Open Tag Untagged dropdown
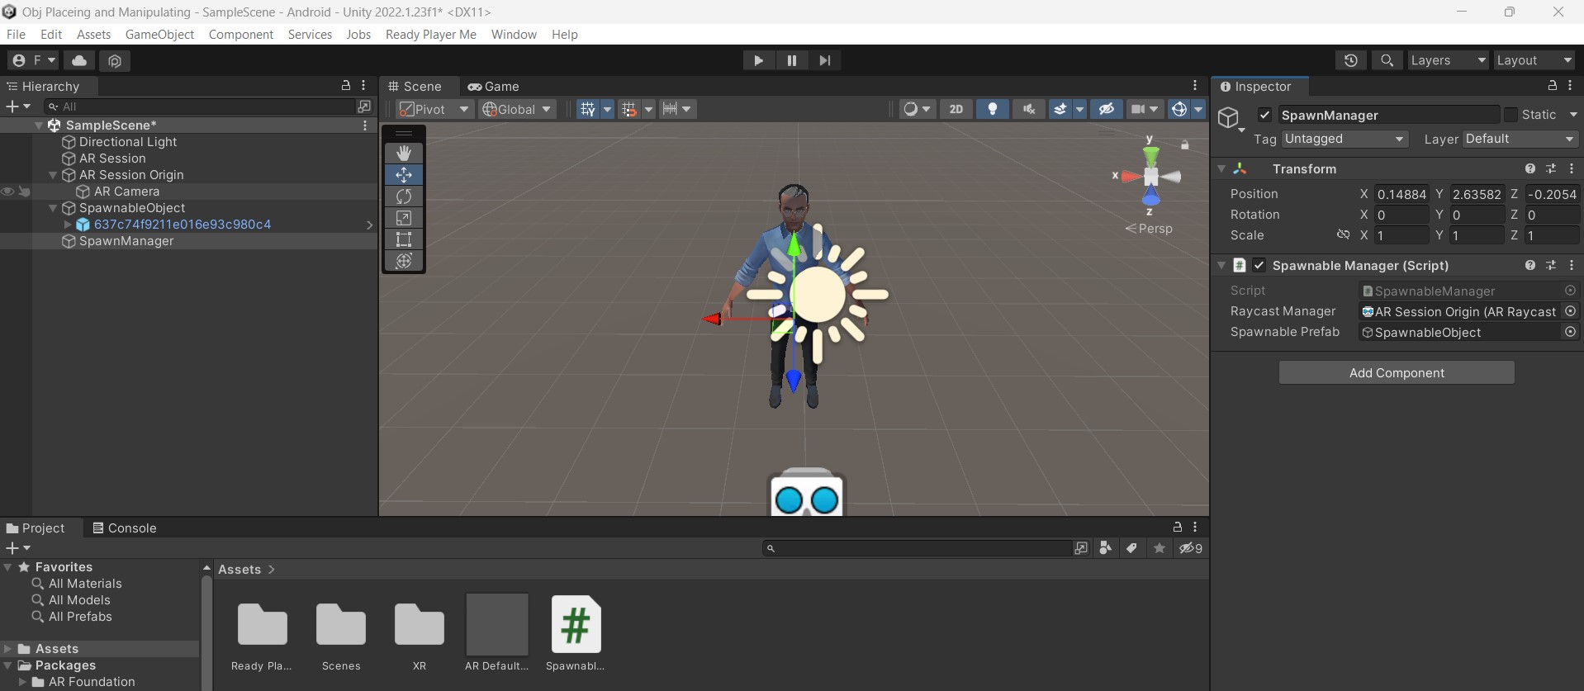Image resolution: width=1584 pixels, height=691 pixels. coord(1345,139)
